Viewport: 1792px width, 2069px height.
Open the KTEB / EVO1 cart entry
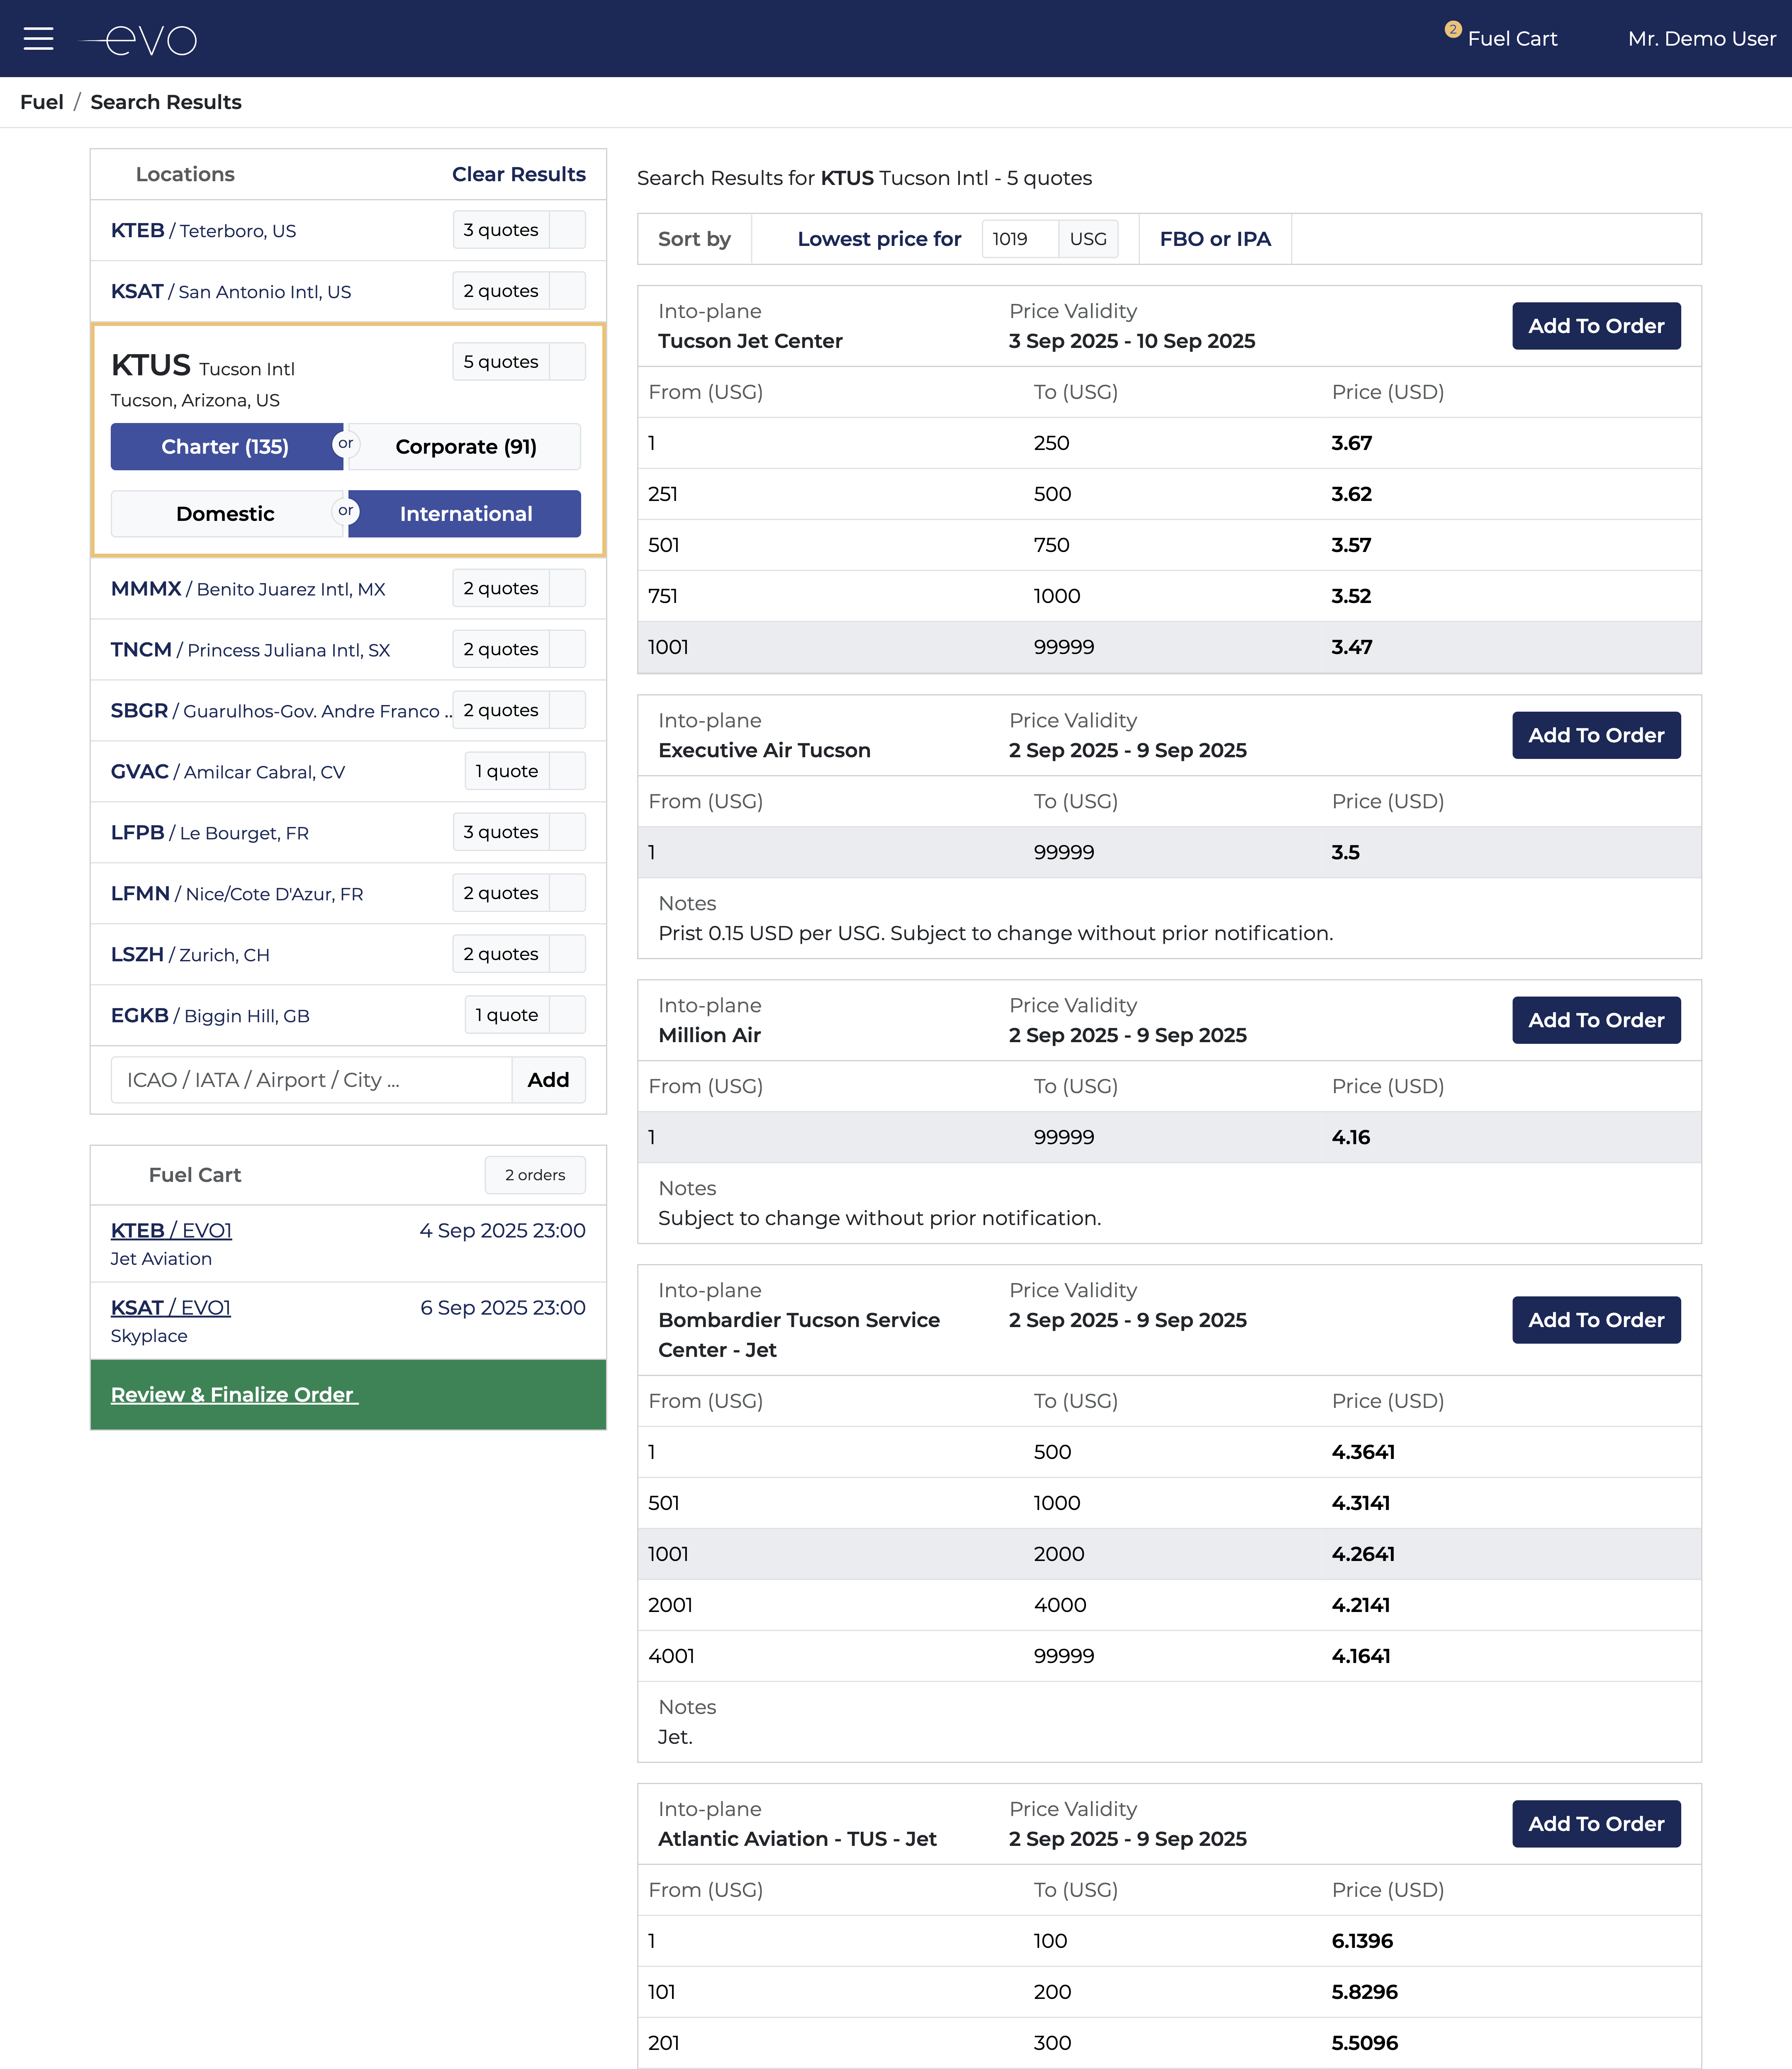tap(171, 1230)
